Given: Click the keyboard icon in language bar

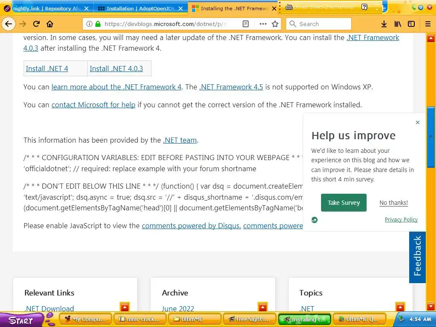Looking at the screenshot, I should click(x=289, y=7).
